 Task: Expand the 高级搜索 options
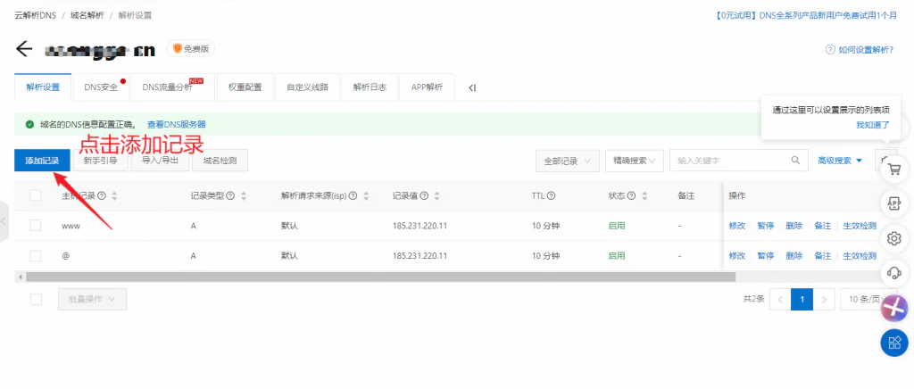(840, 161)
